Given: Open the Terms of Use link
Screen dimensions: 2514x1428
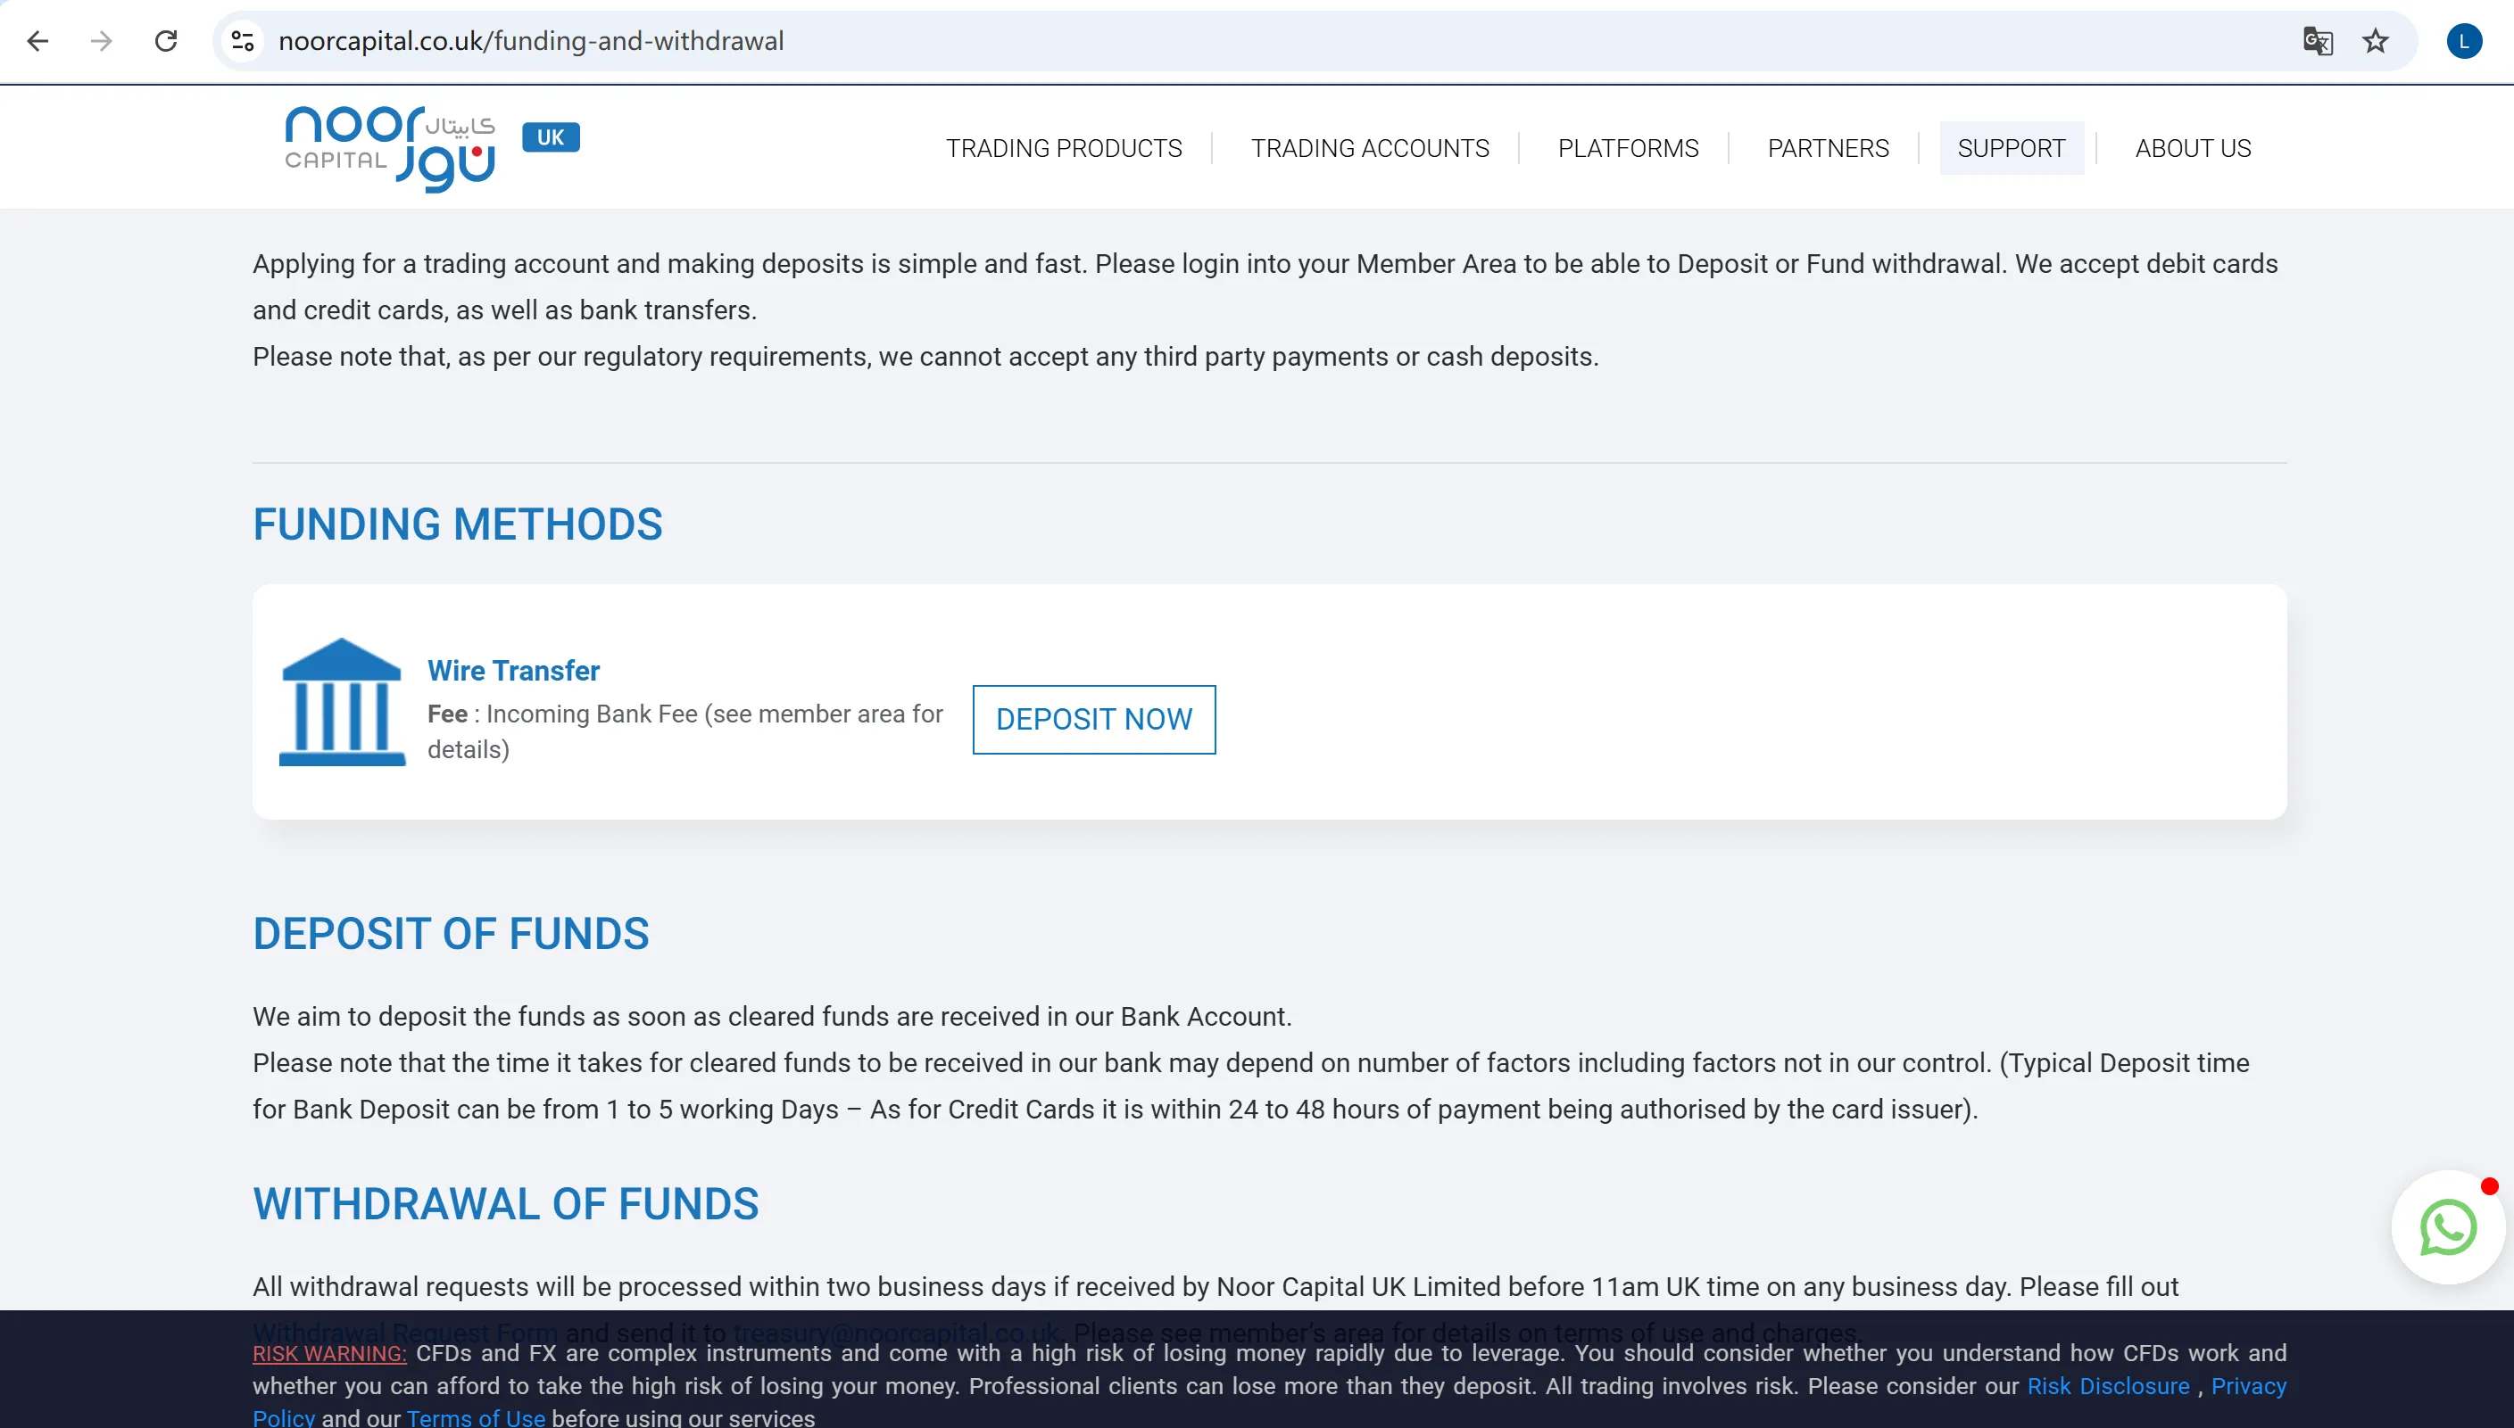Looking at the screenshot, I should [475, 1417].
